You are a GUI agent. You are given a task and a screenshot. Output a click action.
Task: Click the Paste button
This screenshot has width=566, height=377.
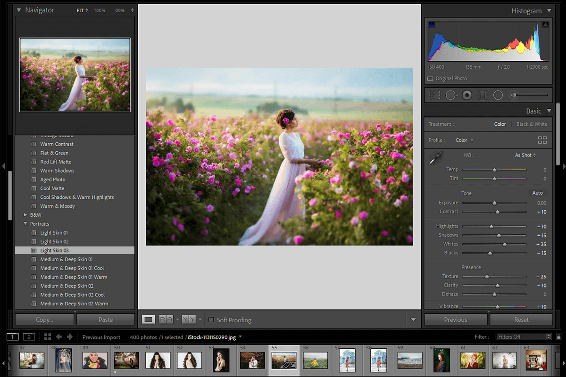[x=106, y=320]
